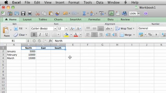166x93 pixels.
Task: Apply red font color A
Action: pyautogui.click(x=76, y=35)
